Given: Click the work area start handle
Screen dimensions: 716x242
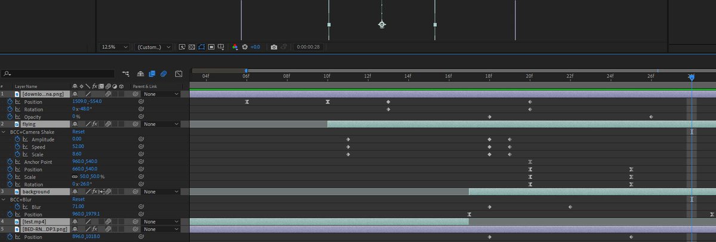Looking at the screenshot, I should tap(246, 70).
